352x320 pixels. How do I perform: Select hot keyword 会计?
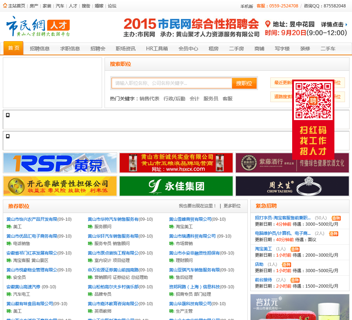194,99
